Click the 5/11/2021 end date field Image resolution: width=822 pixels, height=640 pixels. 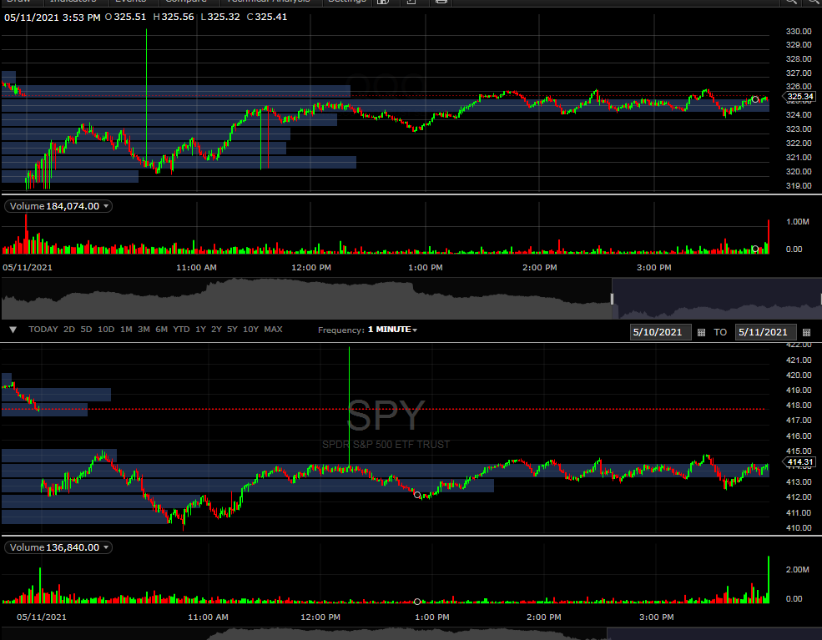coord(766,332)
